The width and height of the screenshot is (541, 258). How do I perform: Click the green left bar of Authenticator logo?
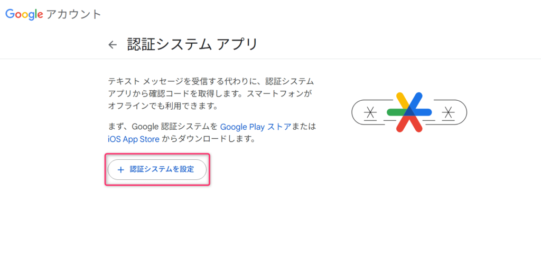pyautogui.click(x=397, y=112)
